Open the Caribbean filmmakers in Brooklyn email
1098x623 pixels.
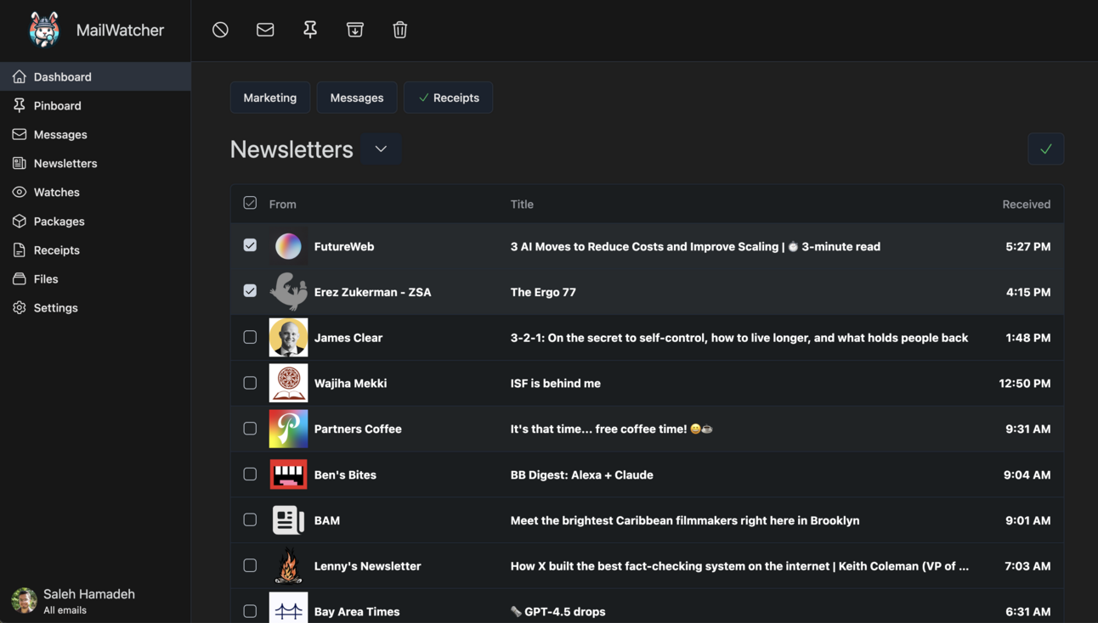[x=685, y=521]
